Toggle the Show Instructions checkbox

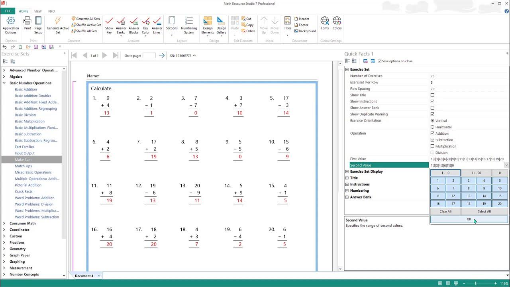tap(432, 101)
